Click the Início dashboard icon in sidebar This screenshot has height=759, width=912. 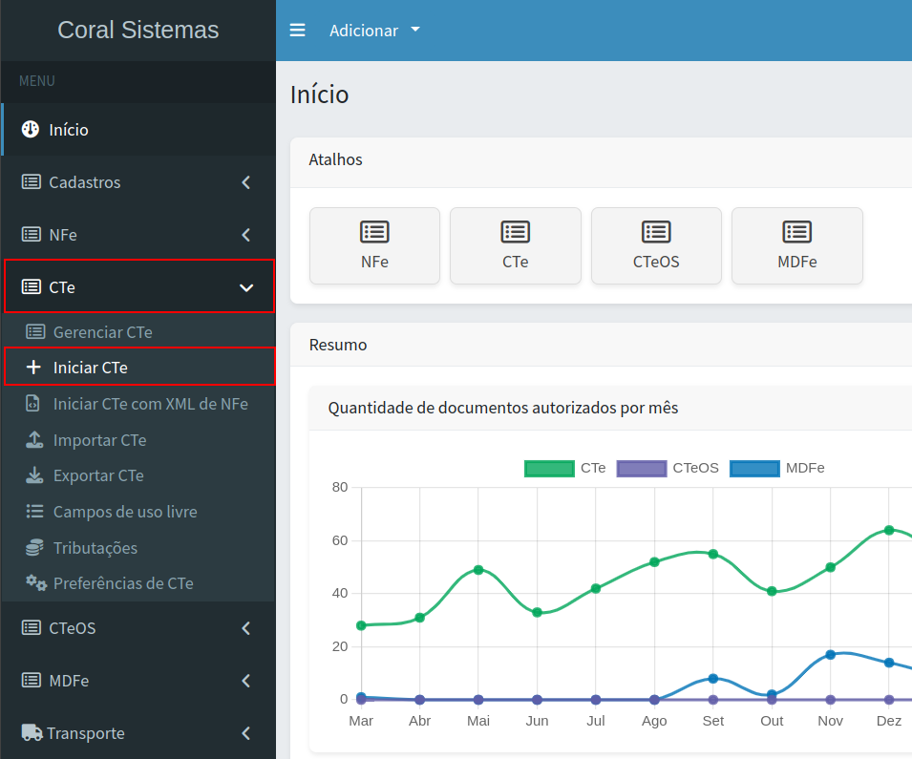click(x=31, y=130)
